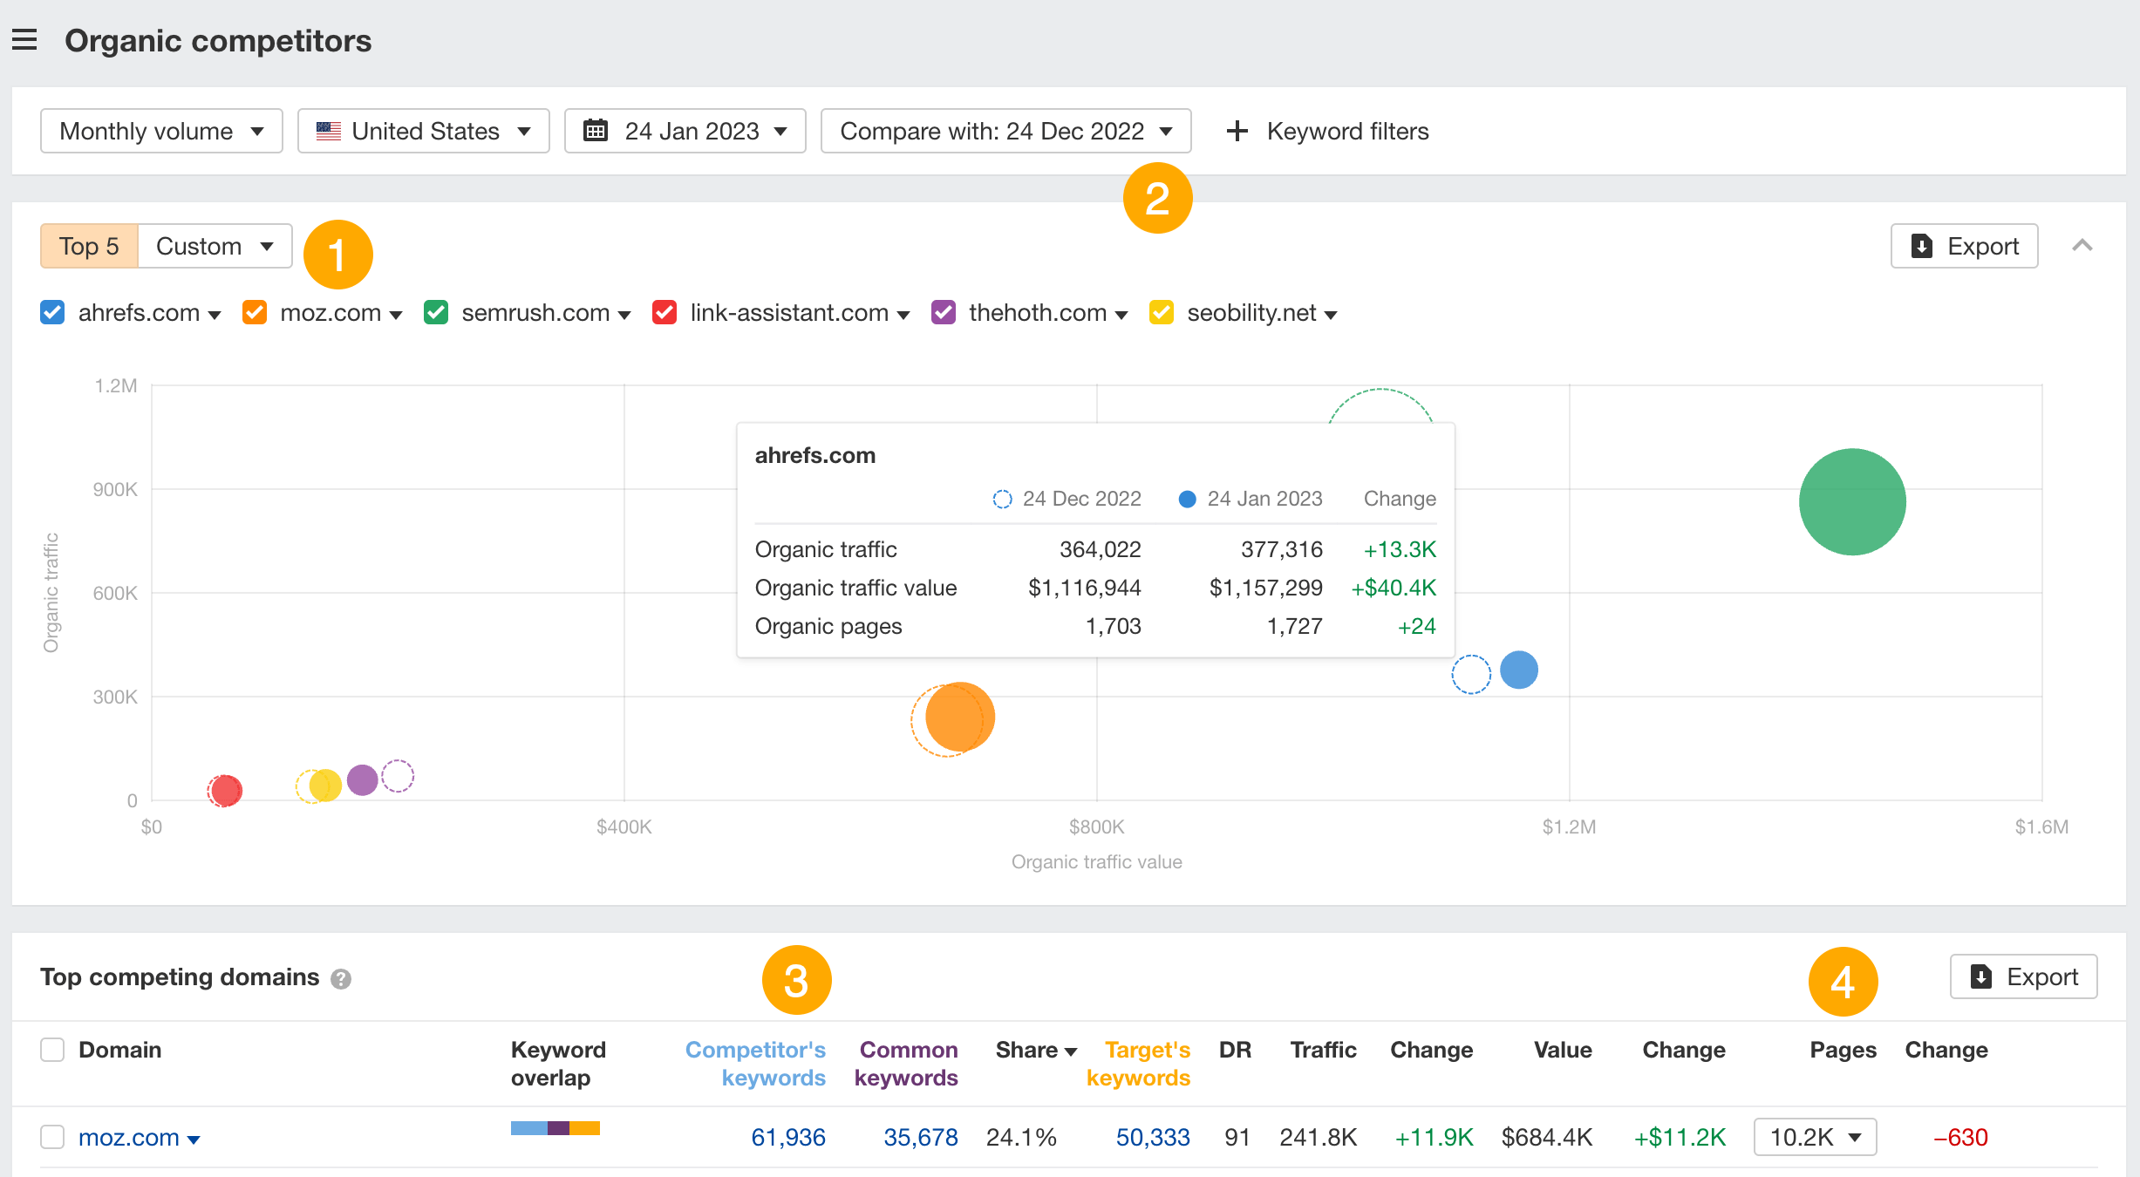The height and width of the screenshot is (1177, 2140).
Task: Click the calendar icon next to 24 Jan 2023
Action: point(597,130)
